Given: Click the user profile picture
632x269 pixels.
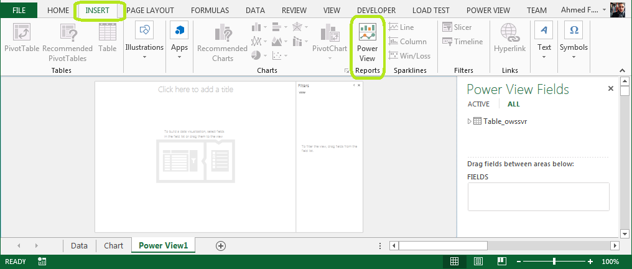Looking at the screenshot, I should click(x=618, y=10).
